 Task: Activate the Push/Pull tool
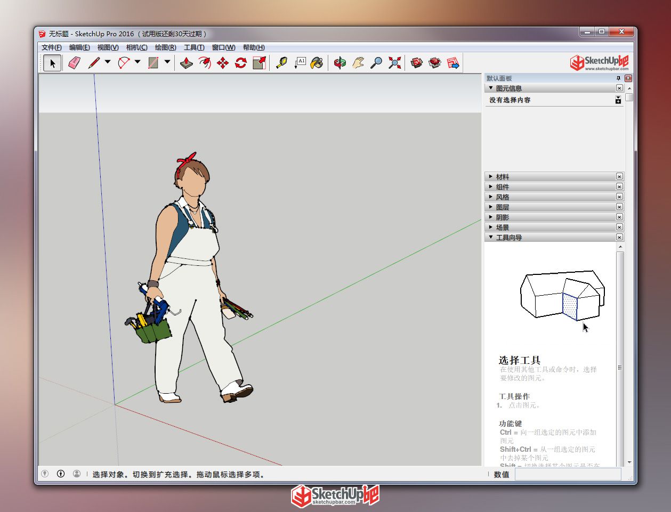coord(186,63)
